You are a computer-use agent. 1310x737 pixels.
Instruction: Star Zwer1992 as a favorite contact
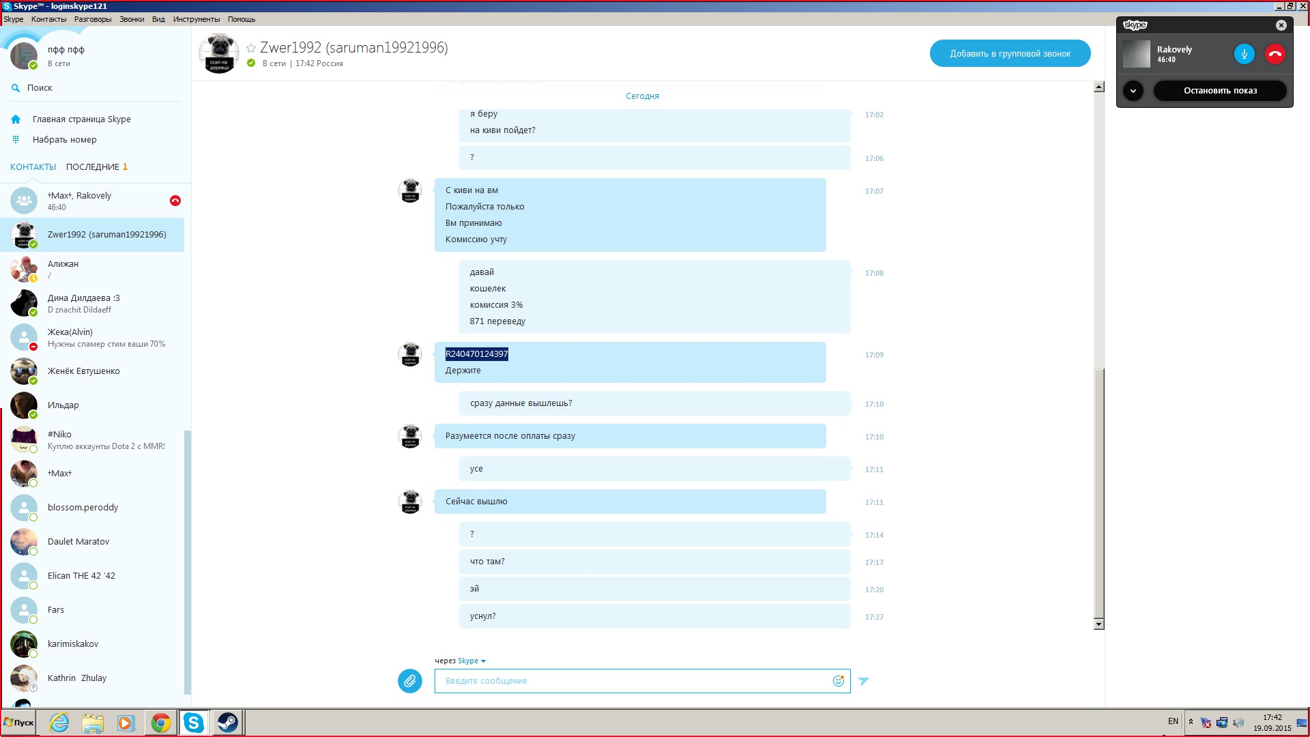pyautogui.click(x=251, y=48)
